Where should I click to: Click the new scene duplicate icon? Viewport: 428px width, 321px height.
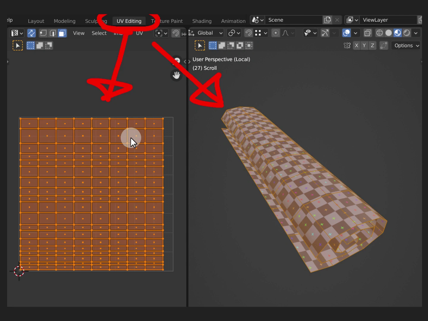(328, 20)
